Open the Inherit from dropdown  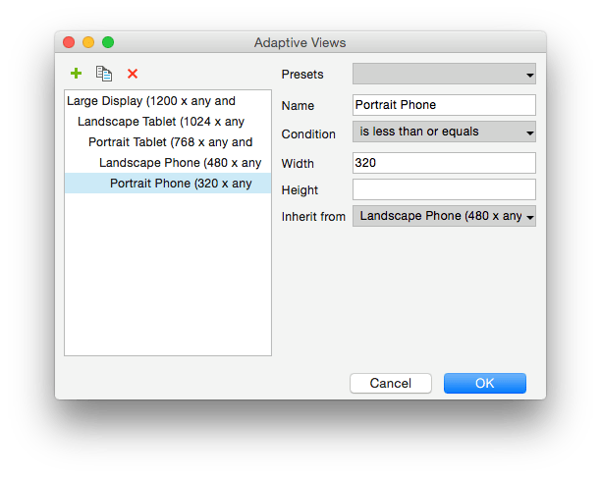(444, 216)
